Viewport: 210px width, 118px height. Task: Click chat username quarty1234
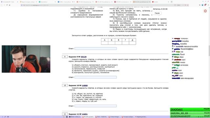tap(177, 41)
